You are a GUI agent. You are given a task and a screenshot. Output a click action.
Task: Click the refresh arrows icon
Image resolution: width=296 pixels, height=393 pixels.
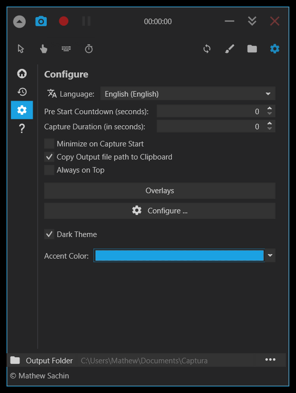[207, 49]
